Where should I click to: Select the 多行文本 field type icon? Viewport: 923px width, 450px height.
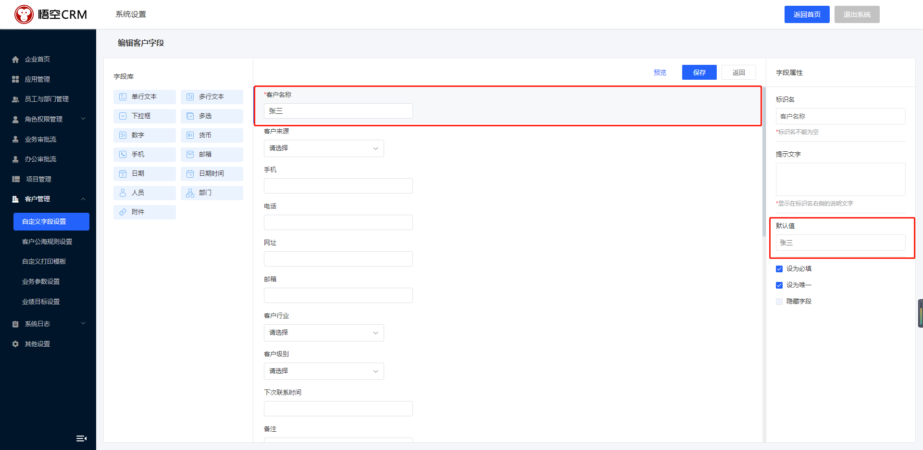click(x=190, y=97)
